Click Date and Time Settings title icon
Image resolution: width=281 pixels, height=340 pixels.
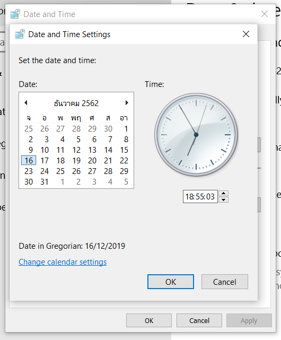[x=20, y=34]
